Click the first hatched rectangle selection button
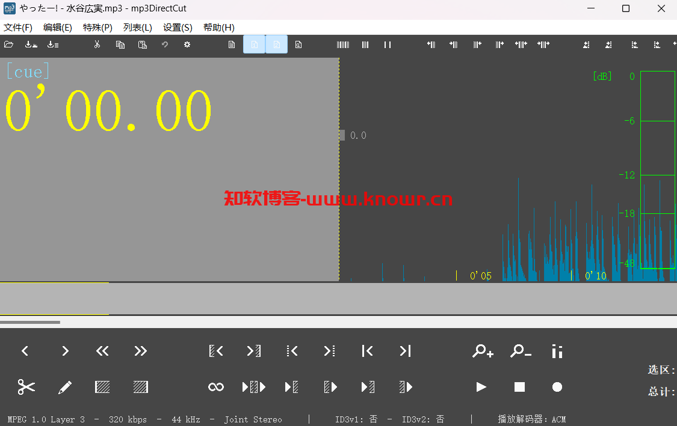The width and height of the screenshot is (677, 426). 102,387
